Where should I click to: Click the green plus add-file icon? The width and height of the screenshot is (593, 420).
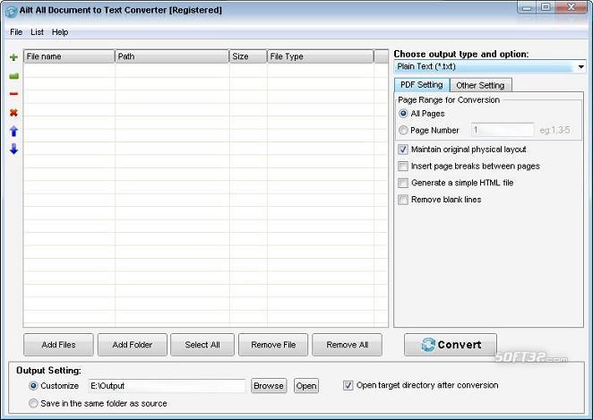(13, 57)
